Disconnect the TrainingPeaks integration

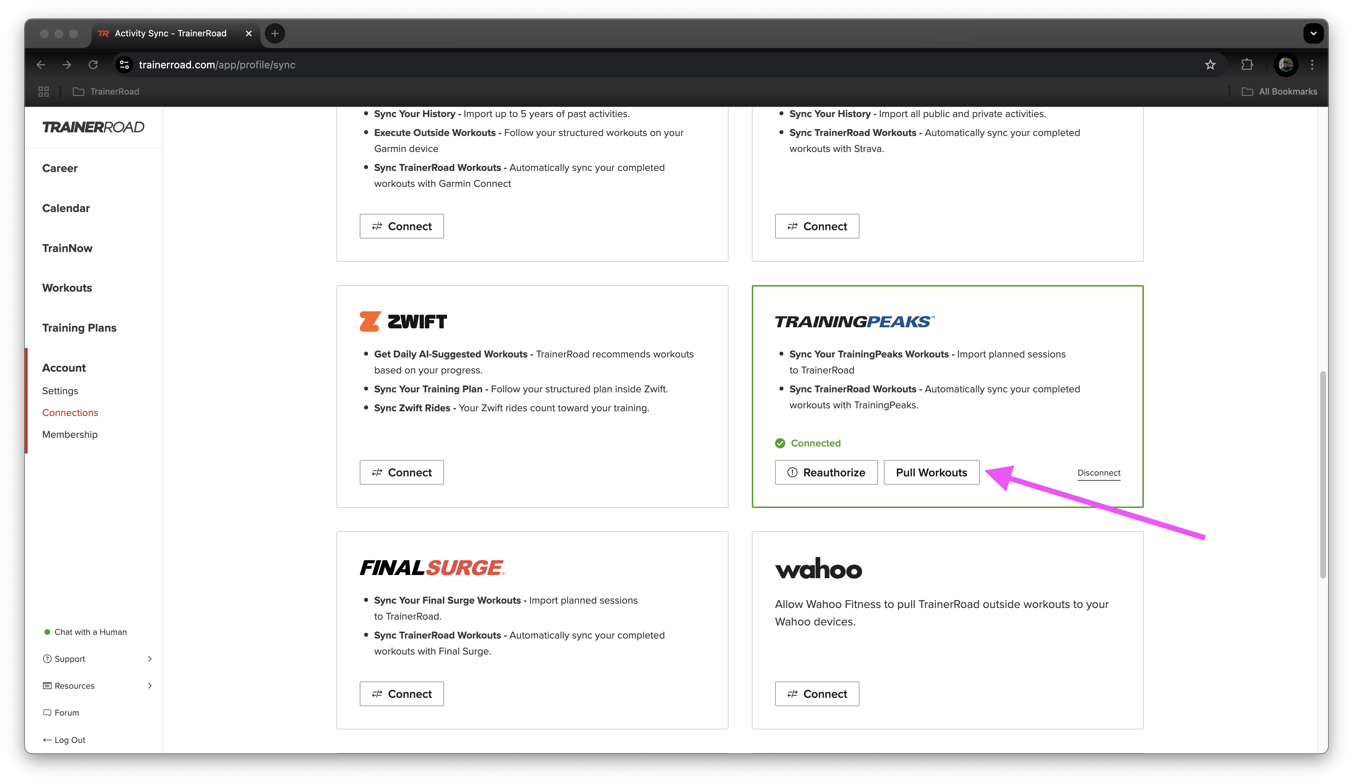tap(1098, 473)
